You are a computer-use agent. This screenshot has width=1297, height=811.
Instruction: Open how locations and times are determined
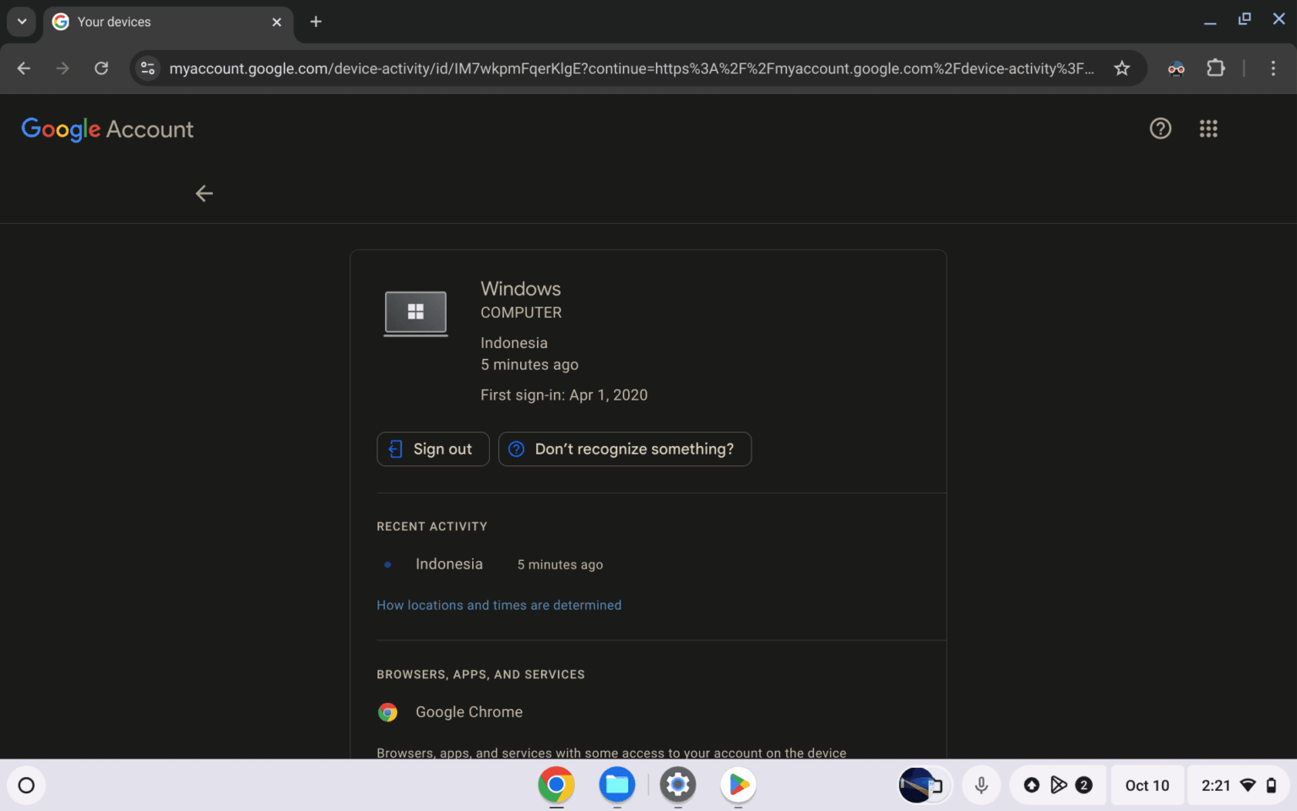(499, 605)
